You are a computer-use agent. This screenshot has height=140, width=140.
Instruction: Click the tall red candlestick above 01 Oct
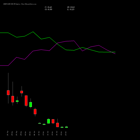pyautogui.click(x=26, y=101)
